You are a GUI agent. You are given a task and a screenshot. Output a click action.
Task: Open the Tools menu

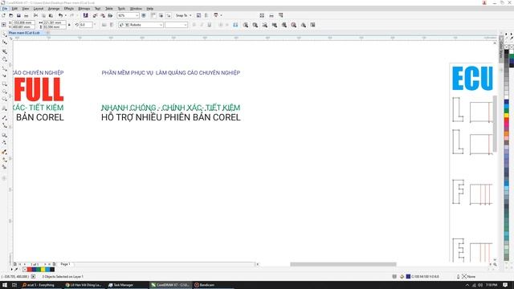[121, 9]
